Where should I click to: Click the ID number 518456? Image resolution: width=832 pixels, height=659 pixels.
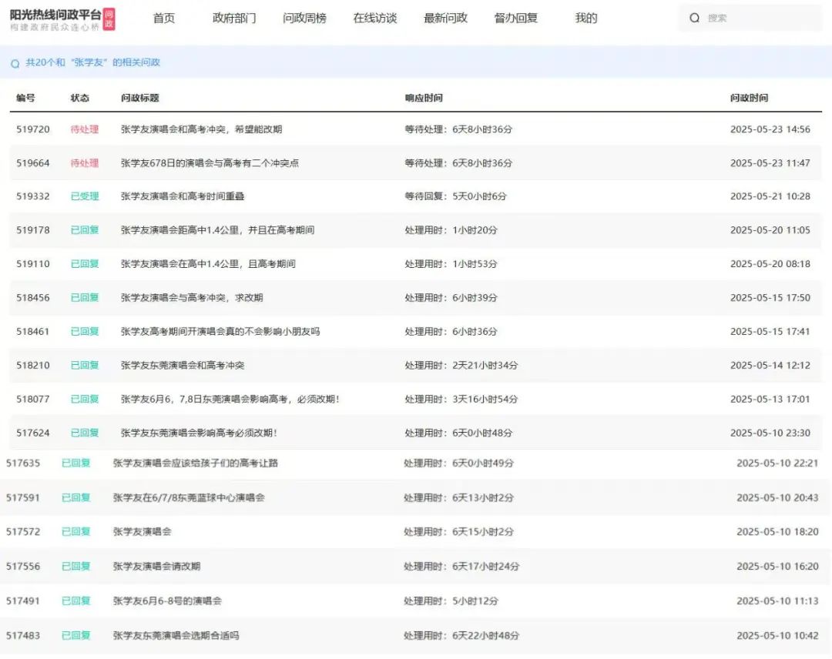[x=33, y=297]
